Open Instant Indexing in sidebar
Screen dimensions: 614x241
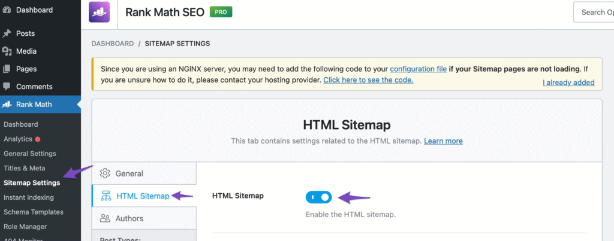pos(28,197)
